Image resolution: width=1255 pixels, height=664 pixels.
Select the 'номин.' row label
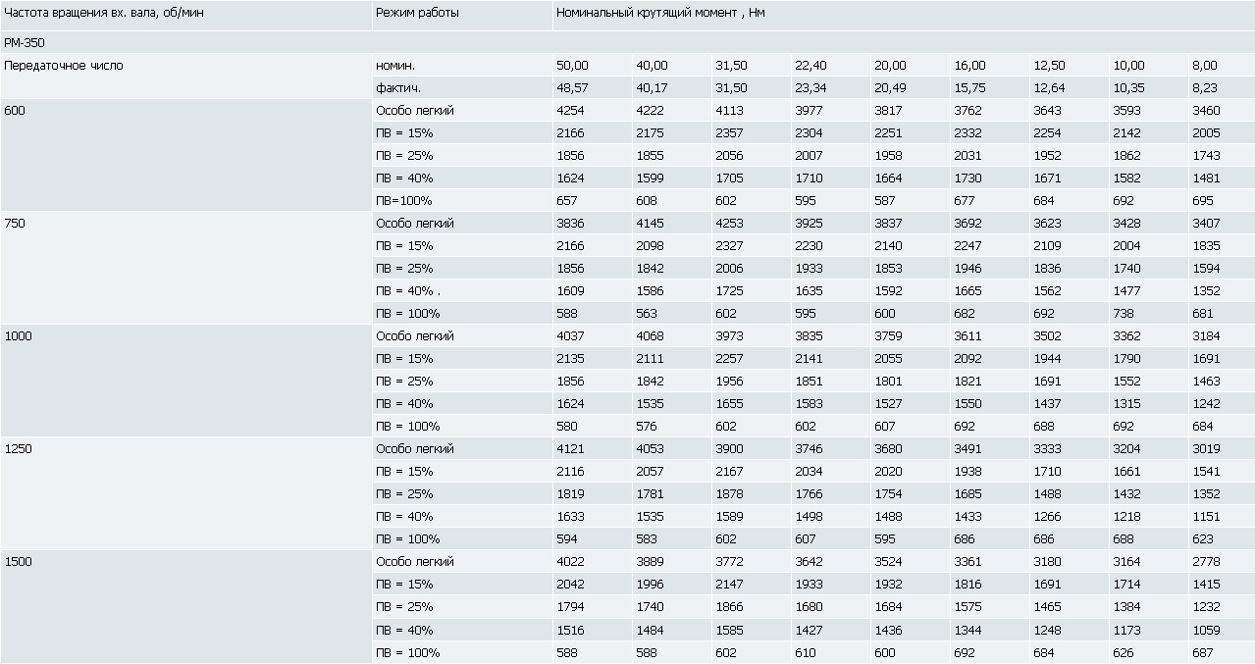(395, 65)
